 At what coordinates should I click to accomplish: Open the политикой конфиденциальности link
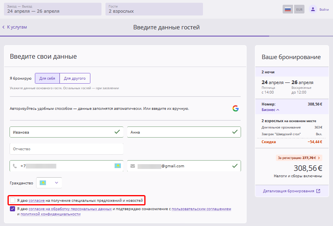(50, 214)
